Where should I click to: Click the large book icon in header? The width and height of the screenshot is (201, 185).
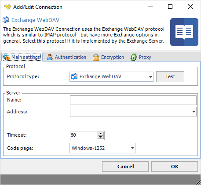[184, 32]
